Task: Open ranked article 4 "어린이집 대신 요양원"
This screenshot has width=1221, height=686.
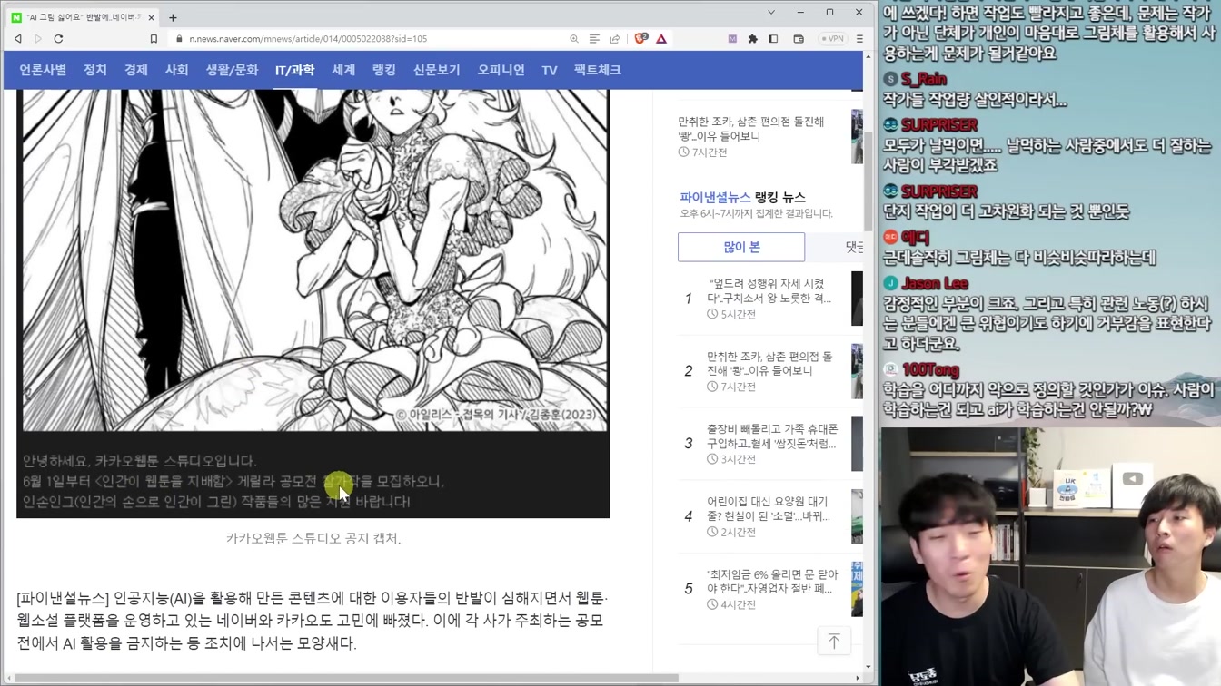Action: pos(769,508)
